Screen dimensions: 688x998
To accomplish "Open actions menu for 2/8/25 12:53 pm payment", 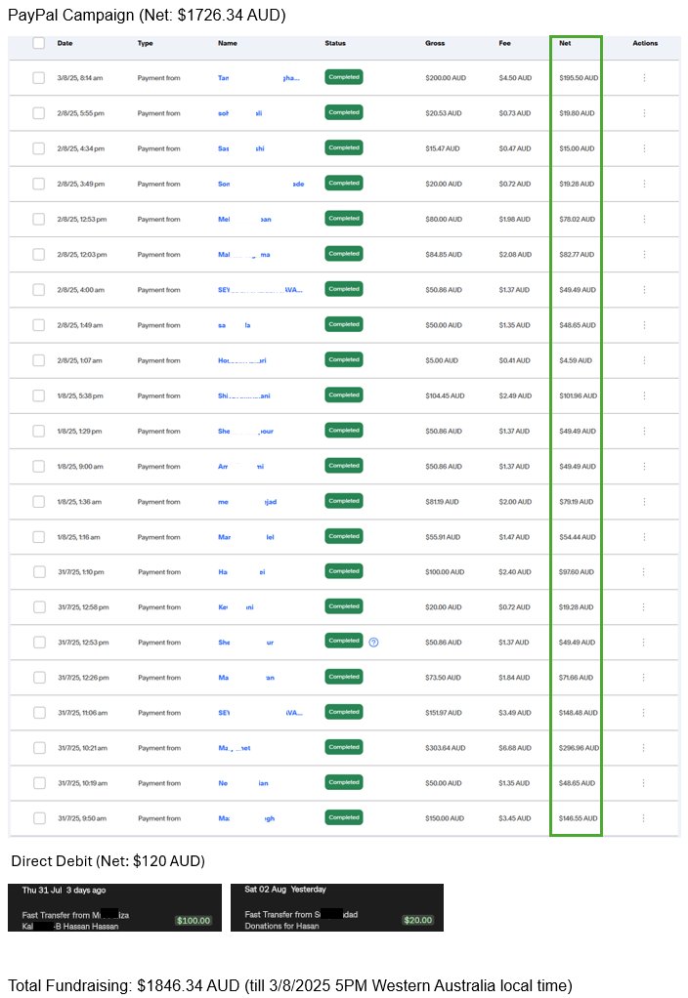I will pos(644,219).
